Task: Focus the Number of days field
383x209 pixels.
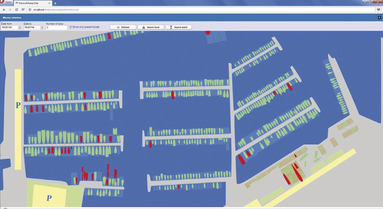Action: [56, 27]
